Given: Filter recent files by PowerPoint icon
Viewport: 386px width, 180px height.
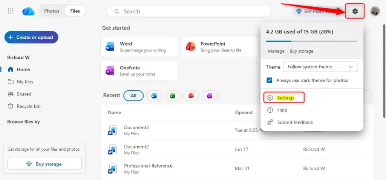Looking at the screenshot, I should tap(191, 96).
